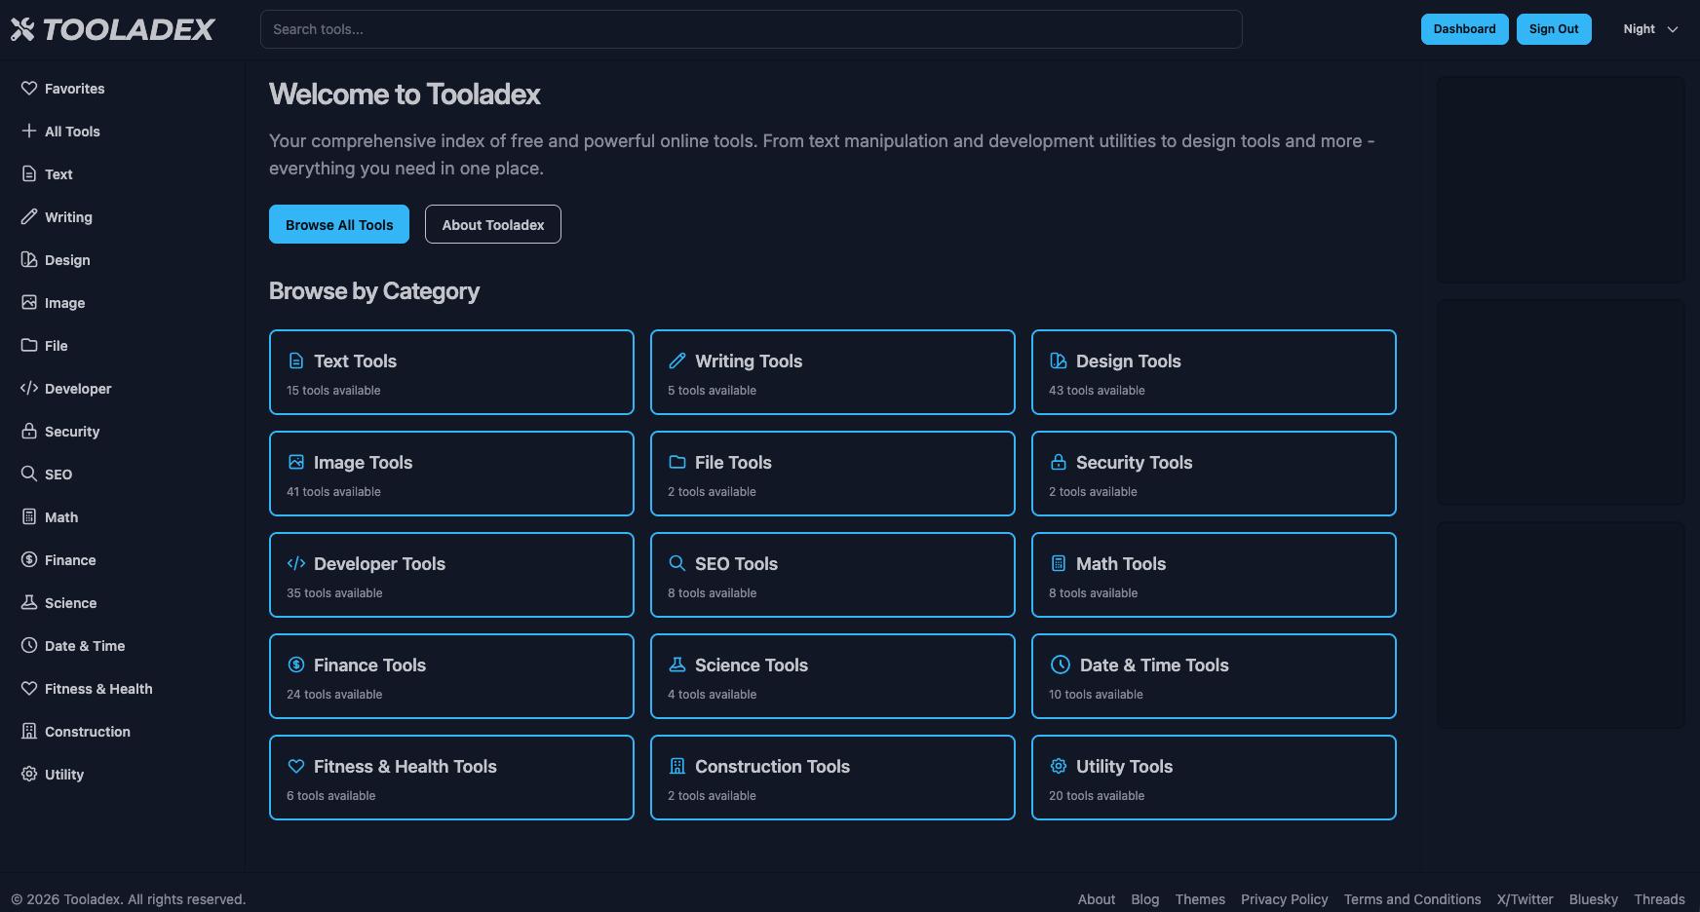Viewport: 1700px width, 912px height.
Task: Click the Developer code brackets icon in sidebar
Action: pos(29,389)
